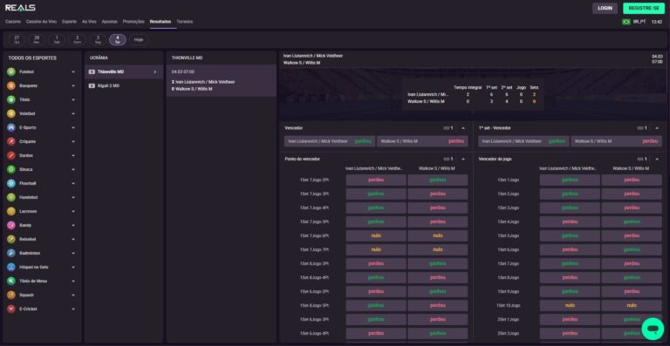
Task: Select date pill 27
Action: [17, 40]
